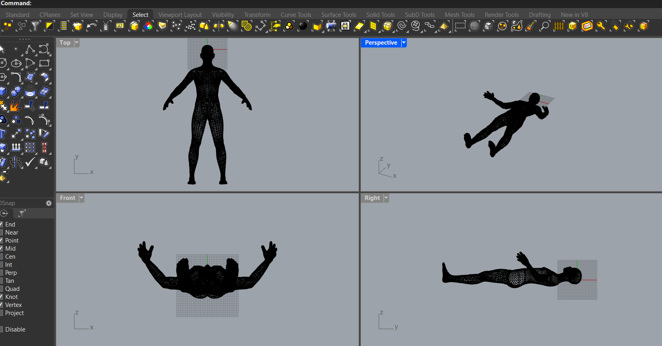The height and width of the screenshot is (346, 662).
Task: Select the Ellipse tool in left sidebar
Action: click(16, 63)
